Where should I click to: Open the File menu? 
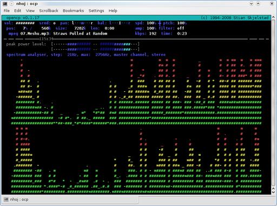(6, 11)
